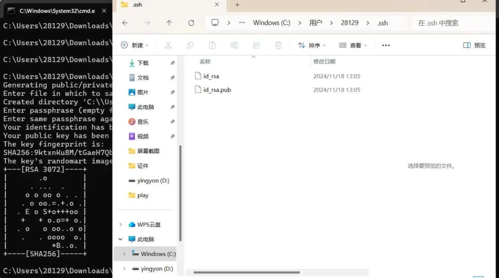The height and width of the screenshot is (278, 499).
Task: Navigate back to previous folder
Action: click(x=125, y=23)
